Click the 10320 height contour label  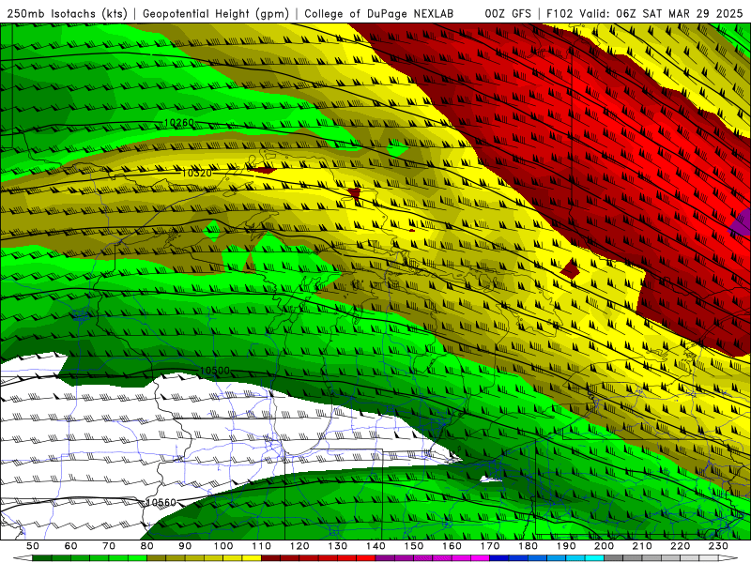pos(196,173)
